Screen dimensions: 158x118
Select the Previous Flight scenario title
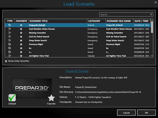coord(36,44)
